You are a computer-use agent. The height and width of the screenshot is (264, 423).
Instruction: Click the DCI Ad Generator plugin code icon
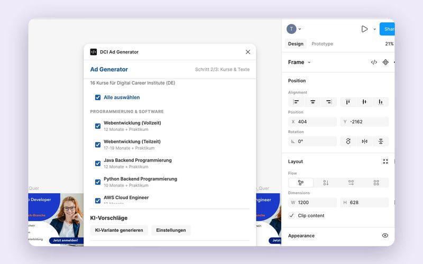pos(94,52)
